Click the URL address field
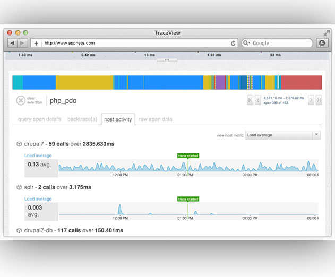 point(134,43)
